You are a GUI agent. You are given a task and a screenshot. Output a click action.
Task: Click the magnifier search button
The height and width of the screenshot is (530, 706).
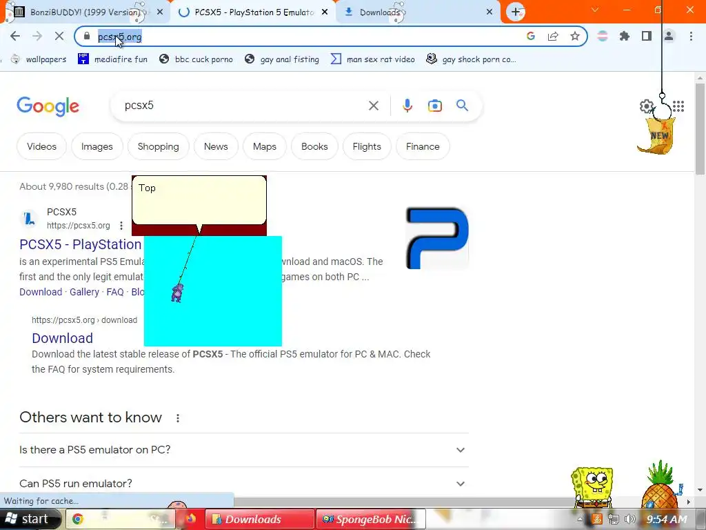click(x=462, y=106)
